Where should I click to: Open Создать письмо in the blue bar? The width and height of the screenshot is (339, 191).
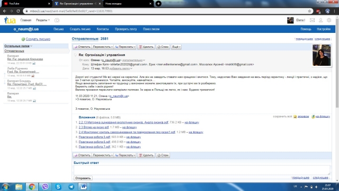[80, 29]
